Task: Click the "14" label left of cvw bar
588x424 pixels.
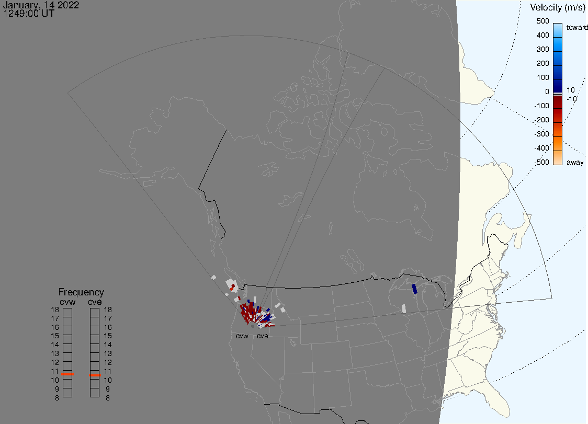Action: tap(55, 345)
